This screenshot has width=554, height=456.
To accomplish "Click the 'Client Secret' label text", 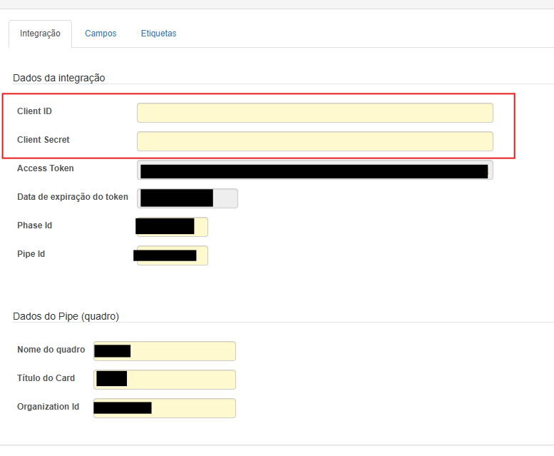I will (x=43, y=140).
